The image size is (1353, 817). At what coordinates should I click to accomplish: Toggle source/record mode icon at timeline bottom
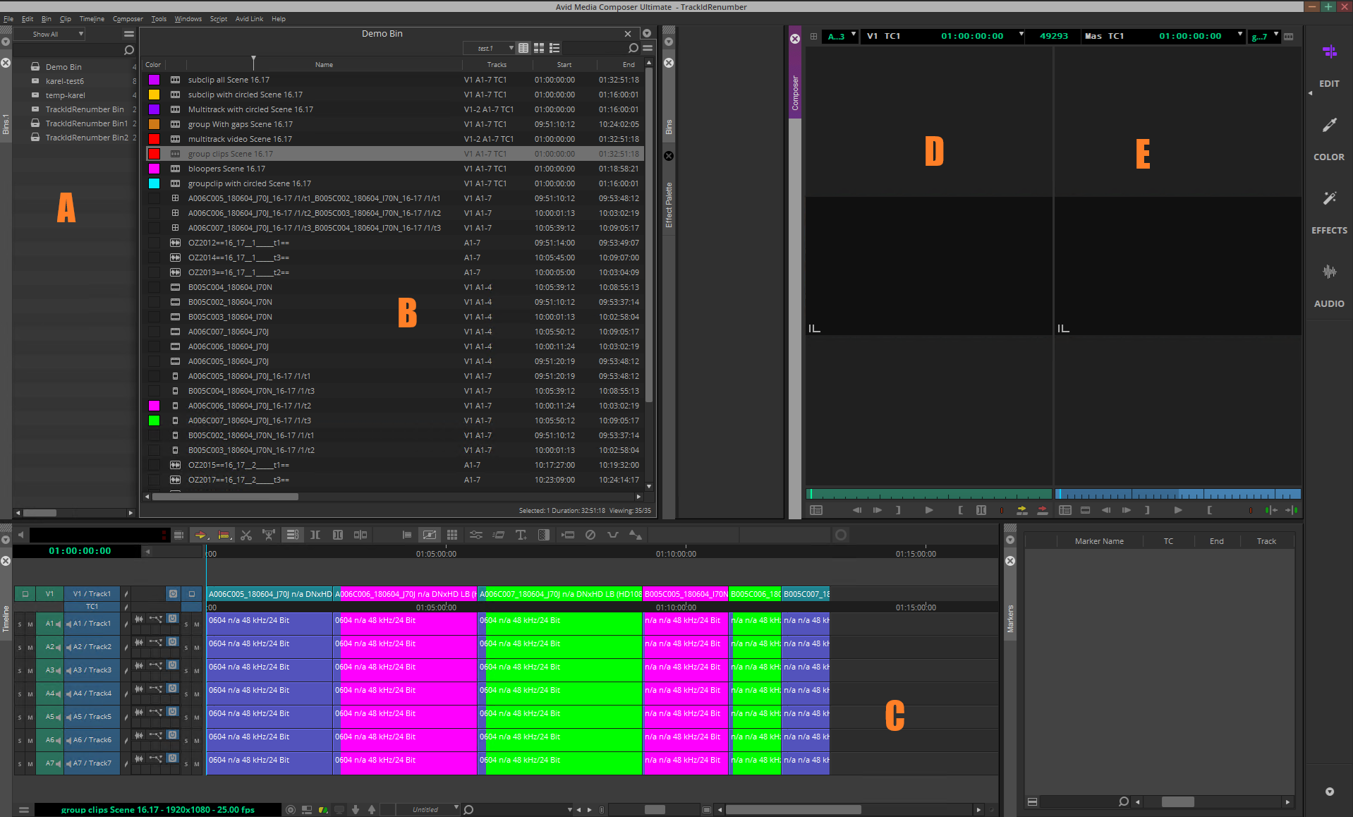click(x=307, y=810)
